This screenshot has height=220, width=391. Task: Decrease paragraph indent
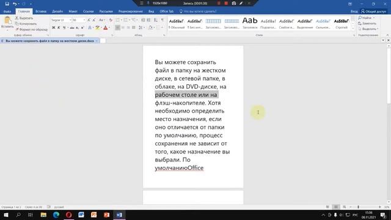point(143,20)
